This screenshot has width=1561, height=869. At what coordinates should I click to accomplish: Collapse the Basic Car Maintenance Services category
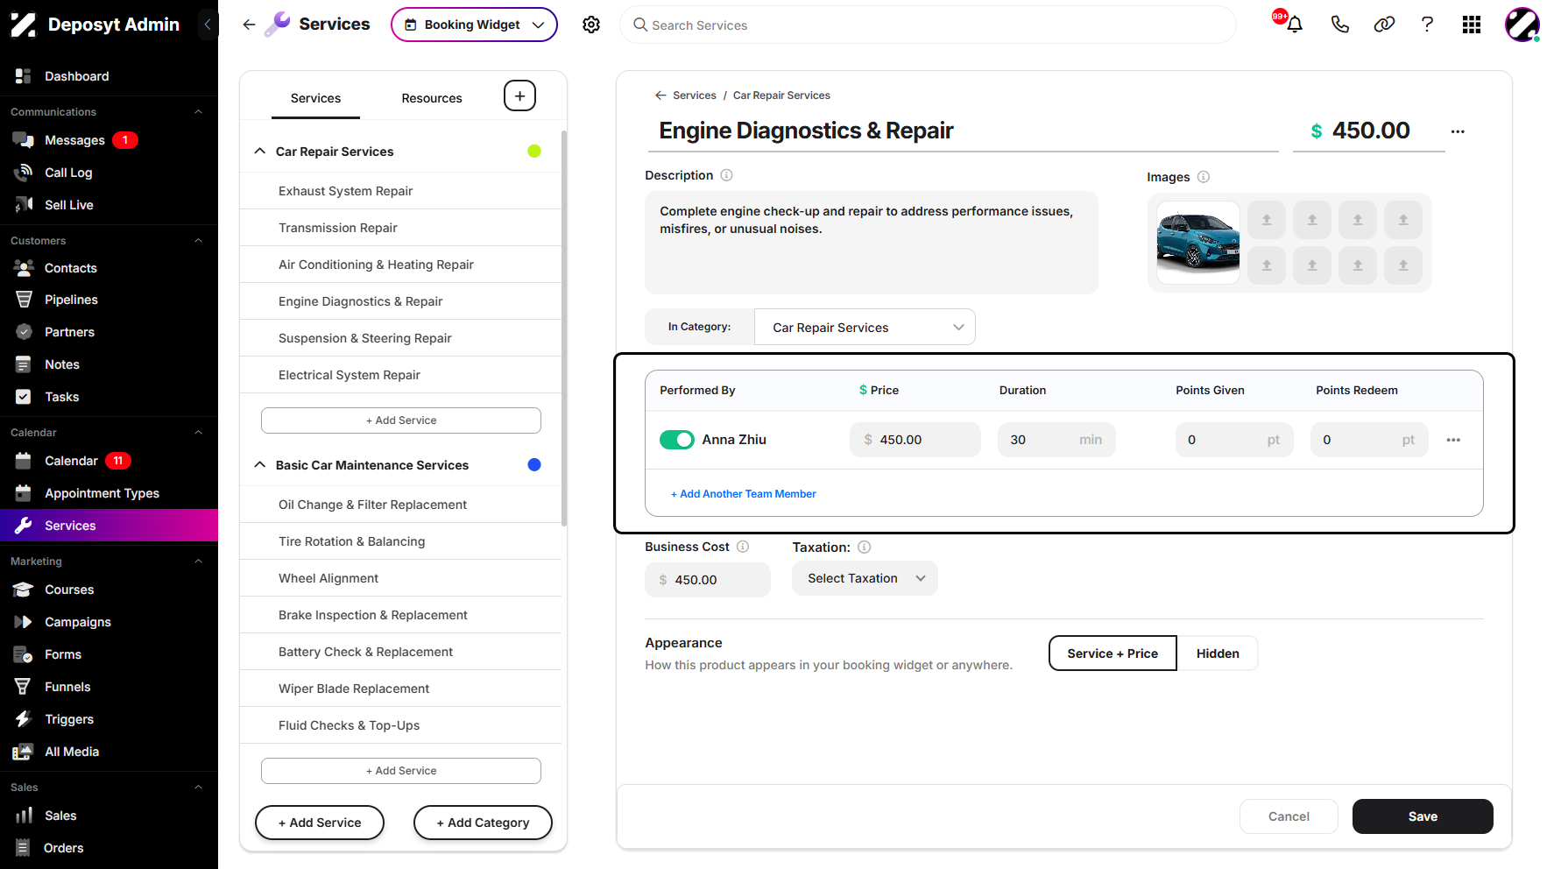(260, 465)
